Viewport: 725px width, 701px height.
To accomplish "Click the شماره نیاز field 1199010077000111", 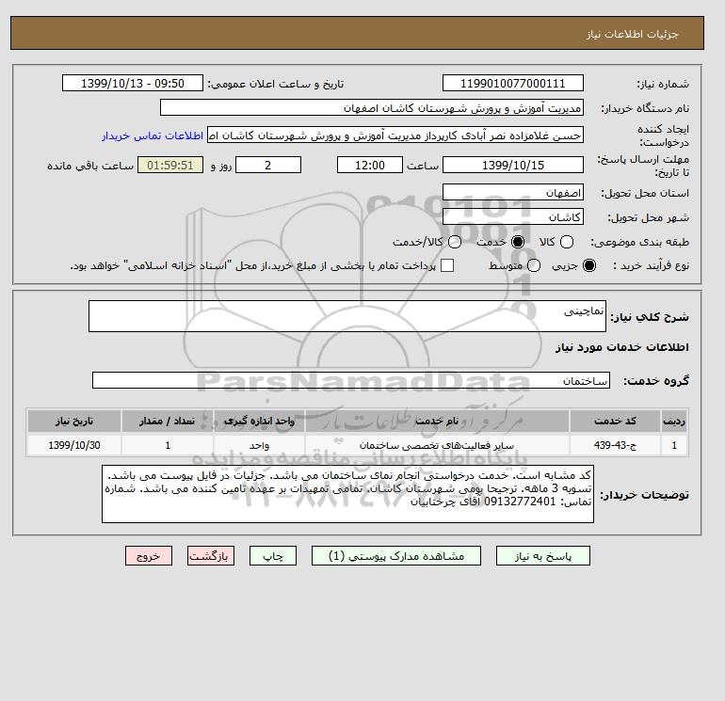I will [x=513, y=83].
